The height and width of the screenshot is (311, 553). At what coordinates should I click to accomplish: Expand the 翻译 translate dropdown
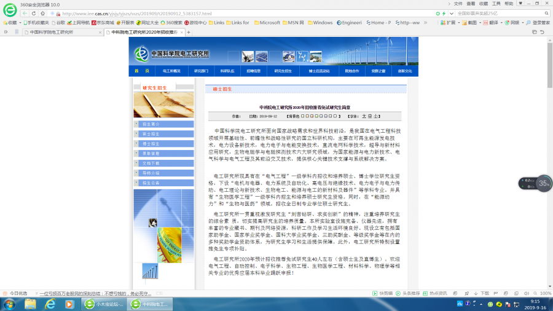[x=502, y=23]
